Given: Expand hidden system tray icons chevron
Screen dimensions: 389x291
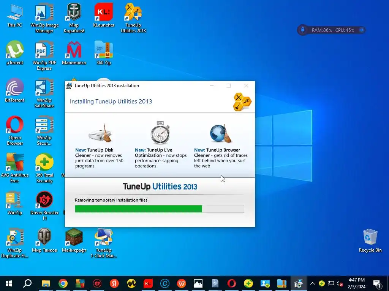Looking at the screenshot, I should pyautogui.click(x=313, y=283).
